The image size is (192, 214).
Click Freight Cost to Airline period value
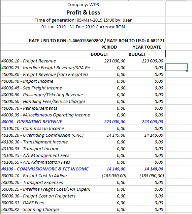(x=109, y=176)
